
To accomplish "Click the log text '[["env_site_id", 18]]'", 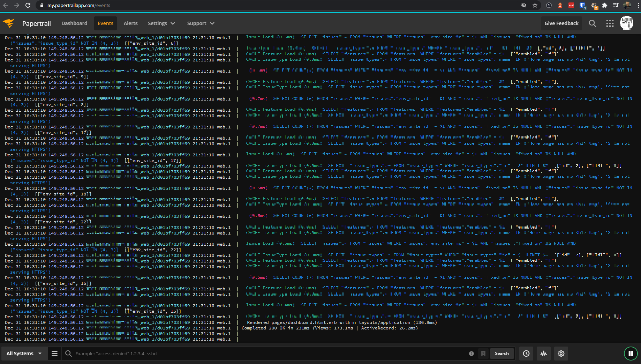I will [63, 194].
